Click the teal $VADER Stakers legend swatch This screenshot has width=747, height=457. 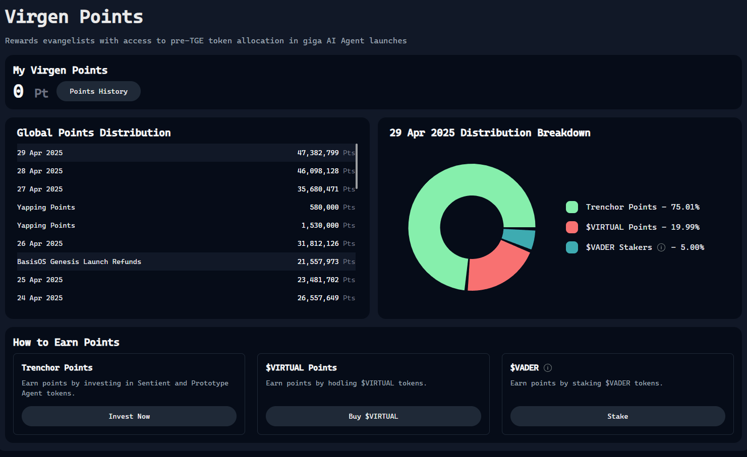[x=571, y=247]
